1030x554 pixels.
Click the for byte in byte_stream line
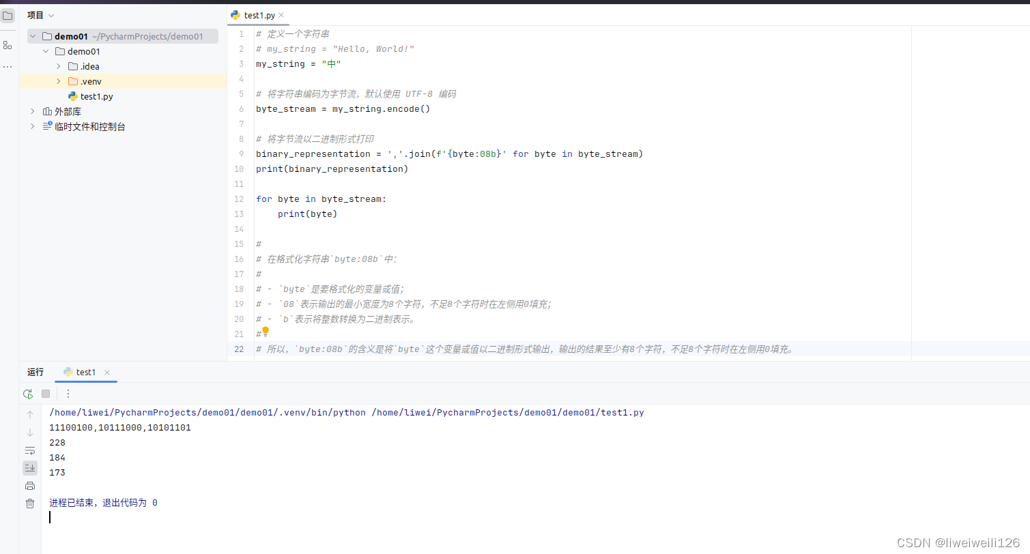[x=321, y=199]
